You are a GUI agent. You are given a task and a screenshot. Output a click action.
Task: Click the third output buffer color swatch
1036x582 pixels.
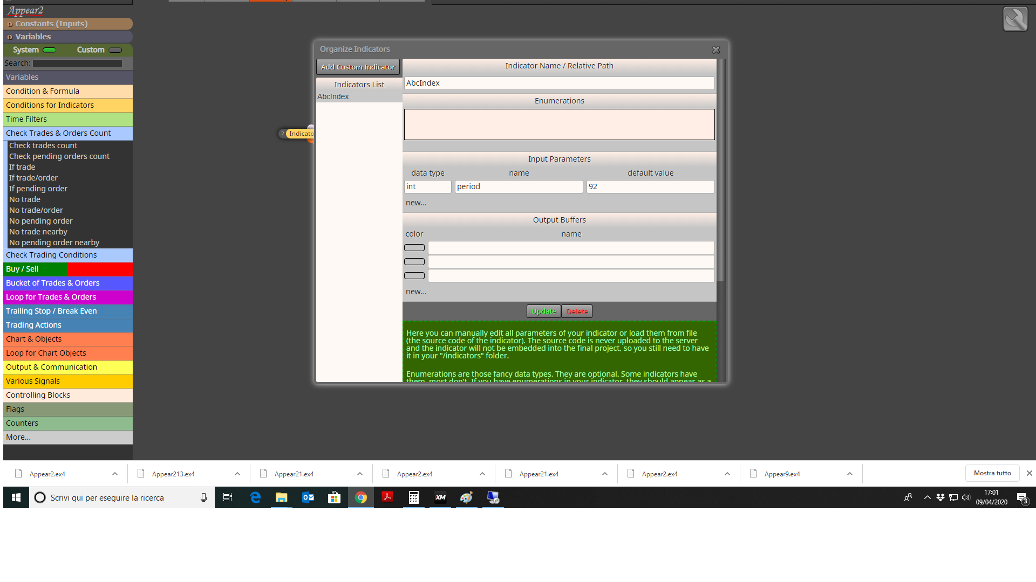click(414, 276)
